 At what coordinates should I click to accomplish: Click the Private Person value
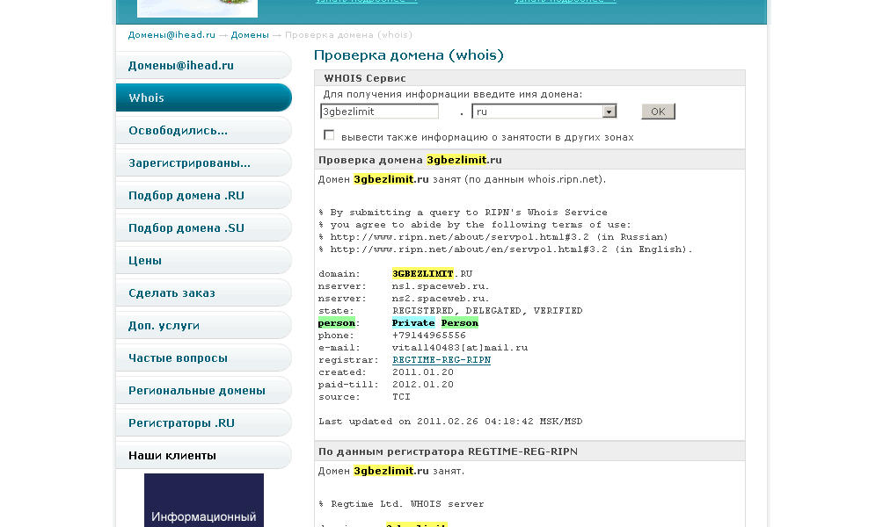[x=435, y=323]
